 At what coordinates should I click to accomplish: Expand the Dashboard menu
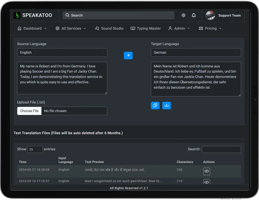(32, 29)
